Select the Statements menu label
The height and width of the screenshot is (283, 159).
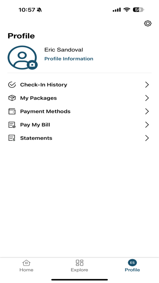(x=36, y=138)
